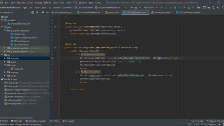Open the Profile app gauge icon
224x126 pixels.
click(x=184, y=8)
